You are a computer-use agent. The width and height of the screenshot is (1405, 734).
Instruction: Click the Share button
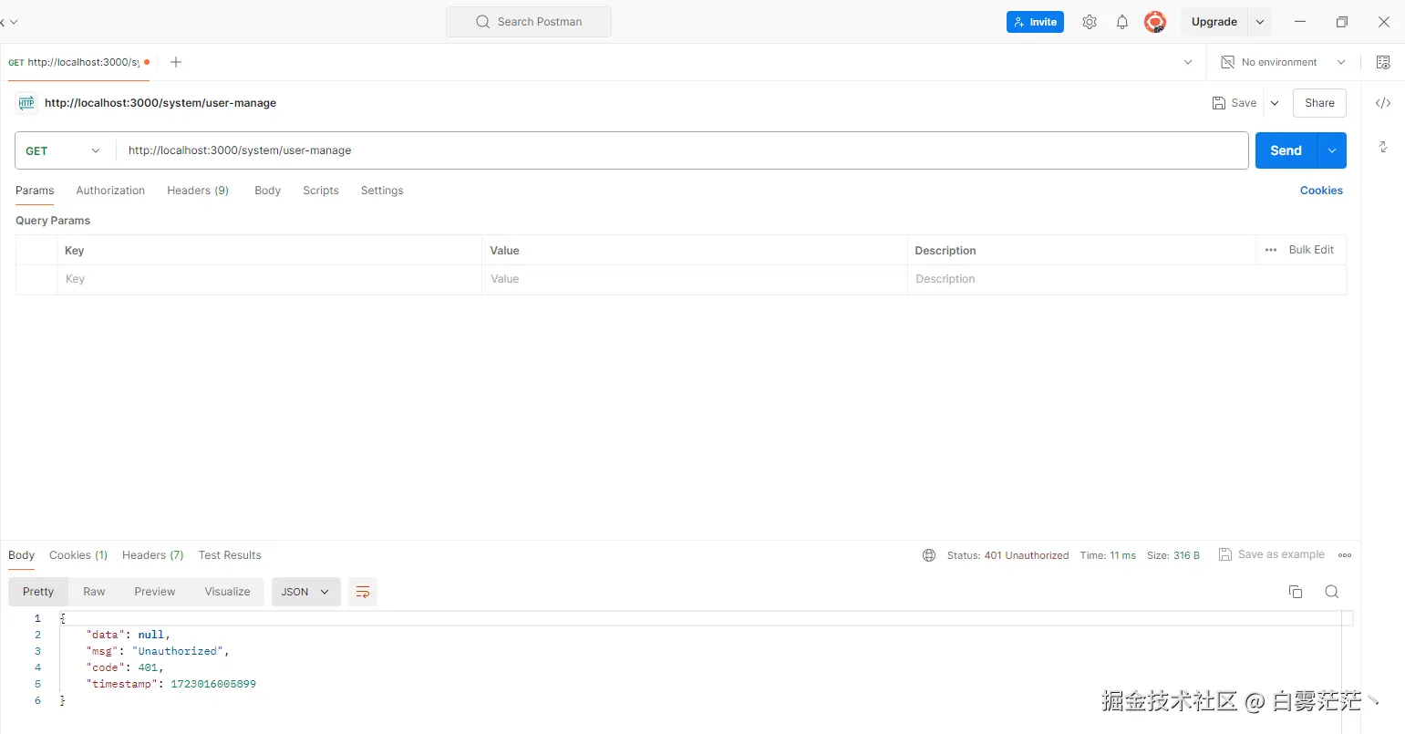pos(1319,103)
